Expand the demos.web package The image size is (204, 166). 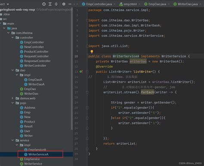coord(12,98)
